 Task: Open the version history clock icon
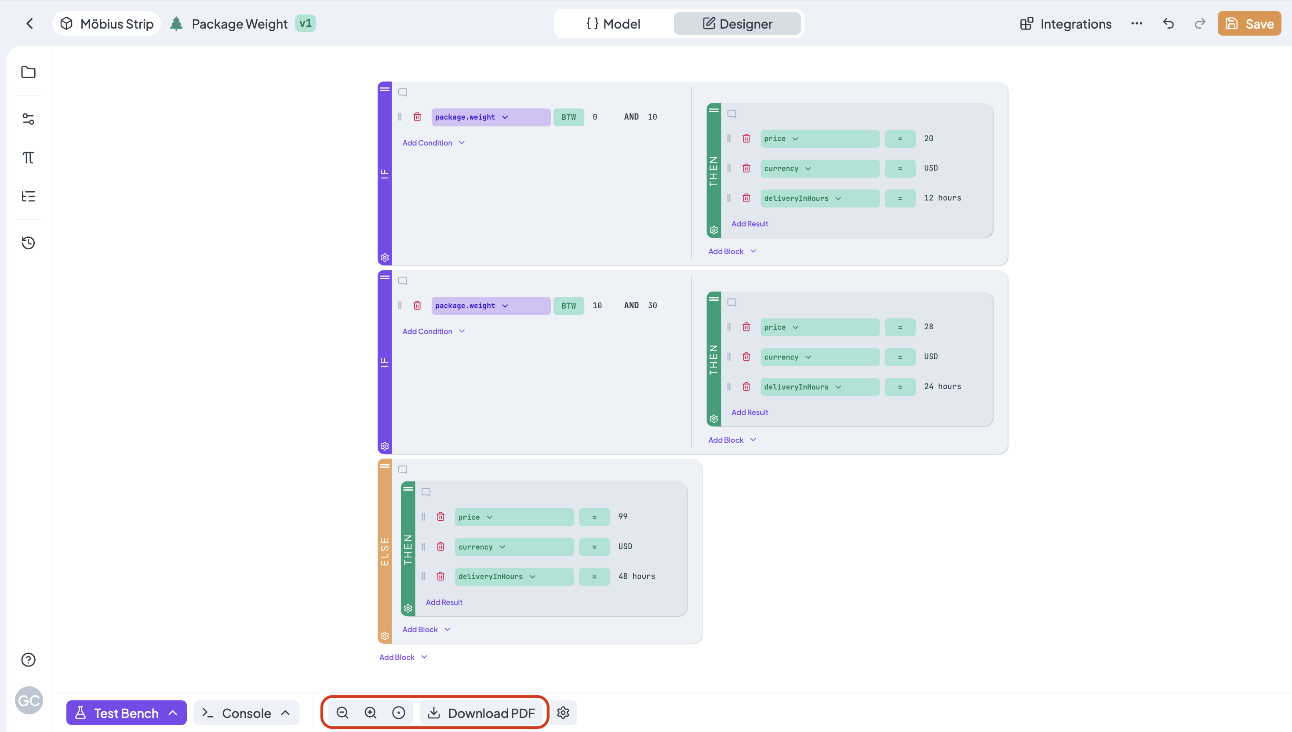28,243
